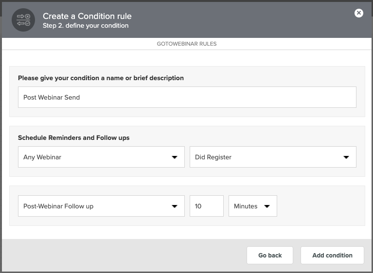This screenshot has height=273, width=373.
Task: Click the Schedule Reminders and Follow ups label
Action: tap(74, 138)
